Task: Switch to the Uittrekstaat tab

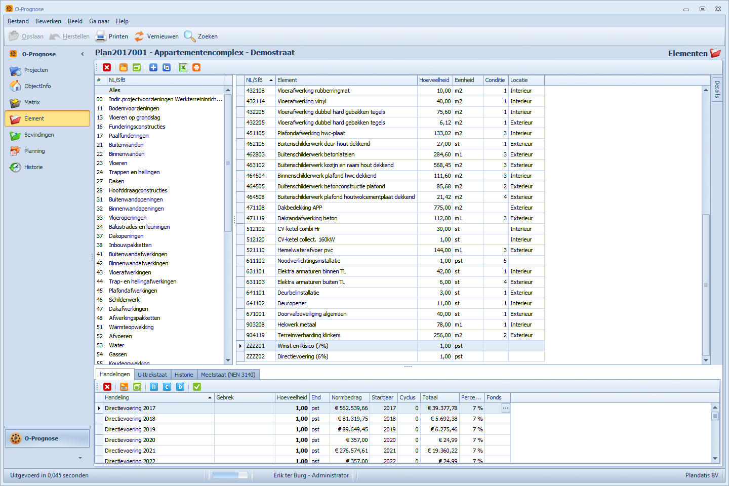Action: coord(152,375)
